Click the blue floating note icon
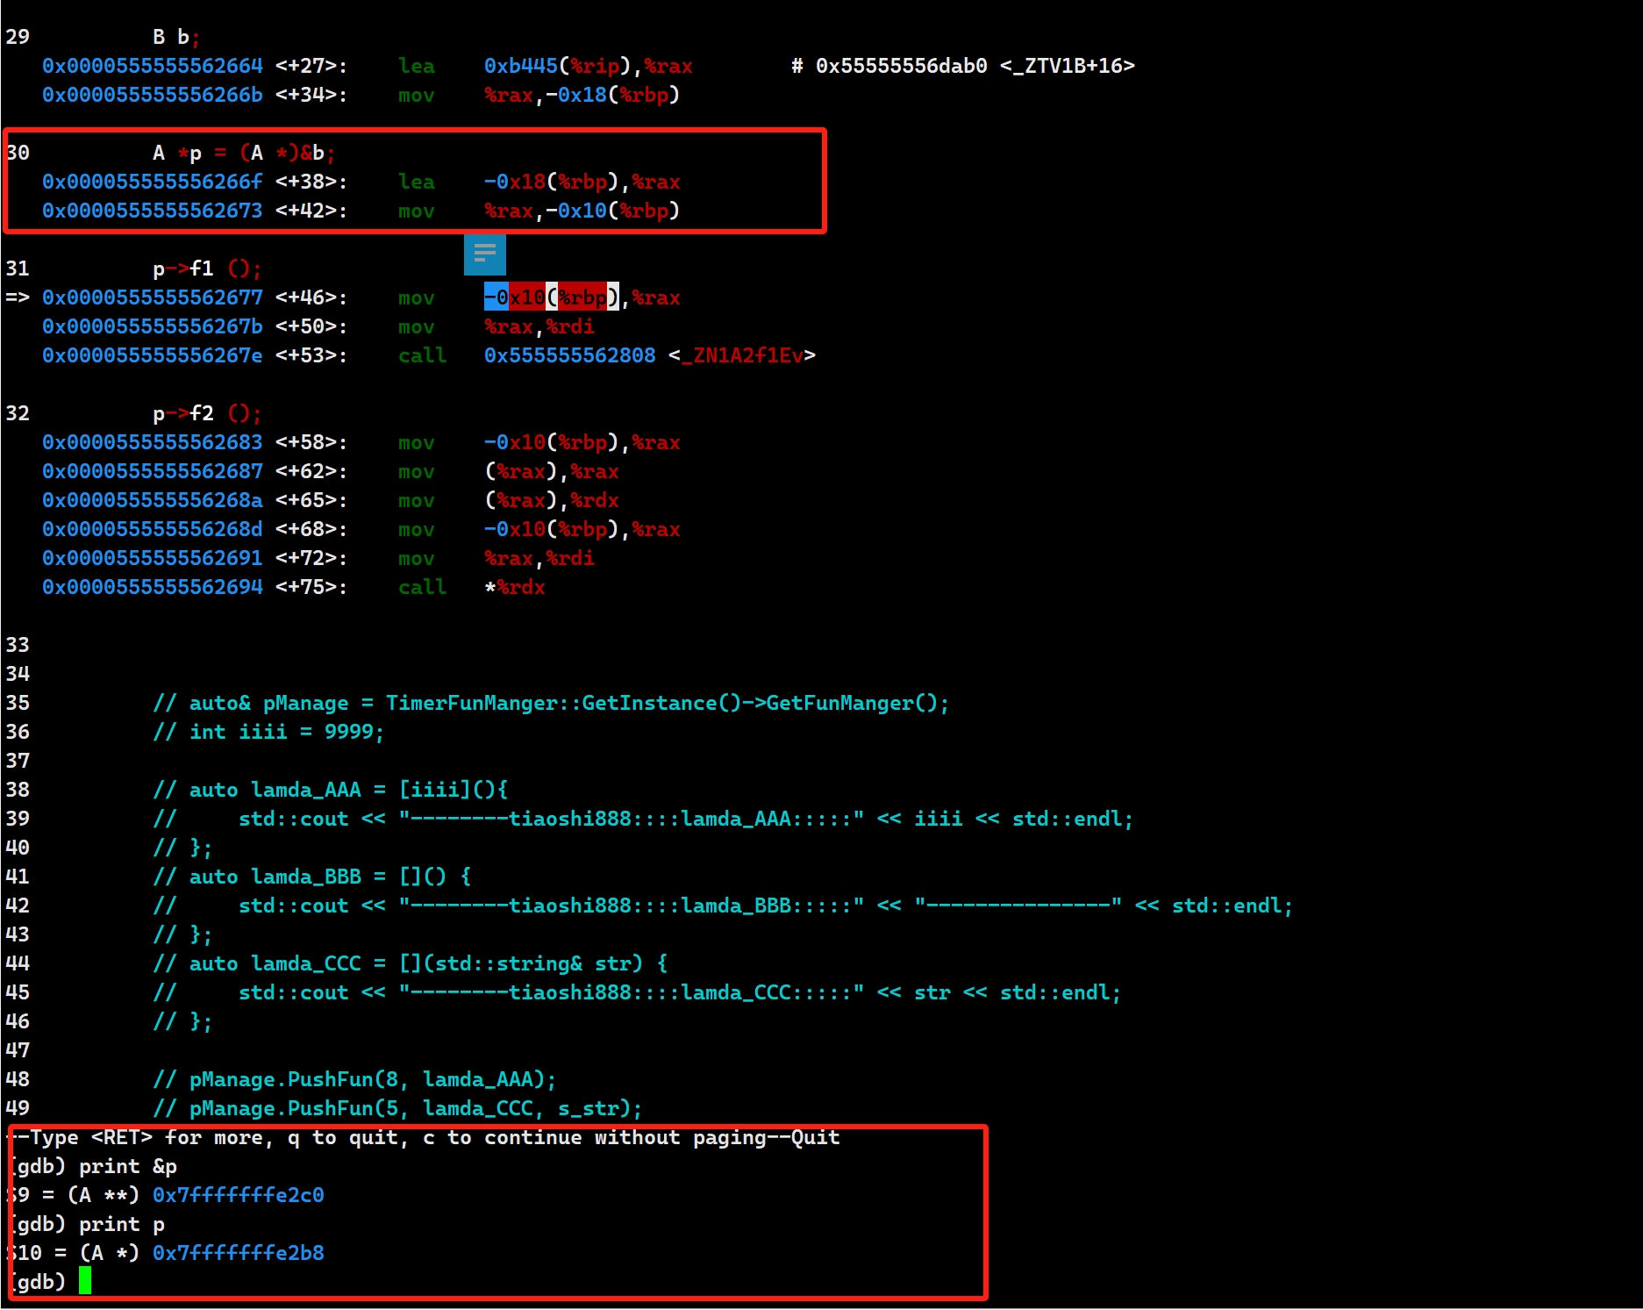The width and height of the screenshot is (1643, 1310). tap(484, 254)
